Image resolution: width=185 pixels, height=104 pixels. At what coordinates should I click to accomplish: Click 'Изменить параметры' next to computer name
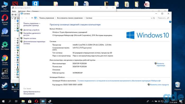pyautogui.click(x=161, y=65)
